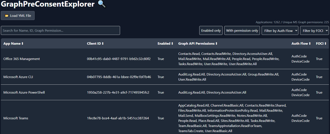Image resolution: width=330 pixels, height=134 pixels.
Task: Click FOCI value in Microsoft Azure PowerShell row
Action: pos(319,92)
